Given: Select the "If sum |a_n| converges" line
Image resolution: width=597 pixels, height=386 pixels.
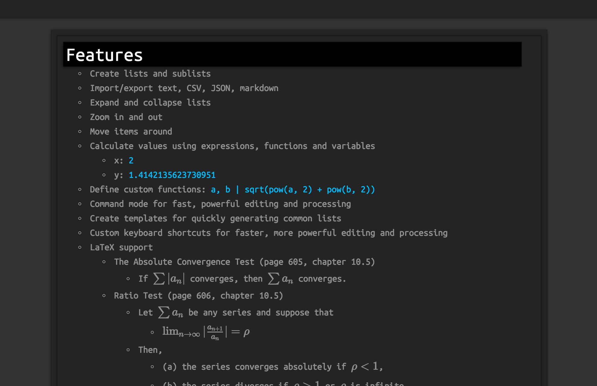Looking at the screenshot, I should (242, 279).
